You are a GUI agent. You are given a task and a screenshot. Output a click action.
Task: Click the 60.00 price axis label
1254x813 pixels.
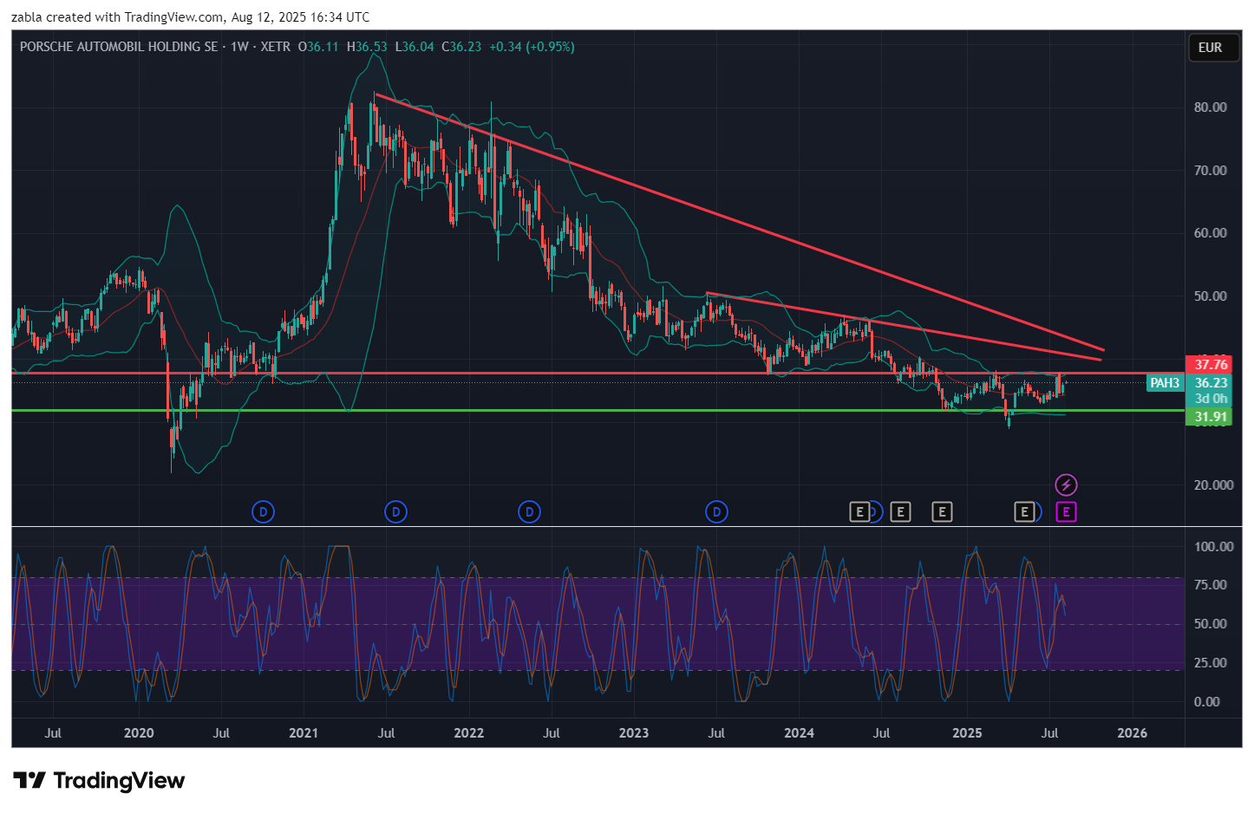point(1210,233)
